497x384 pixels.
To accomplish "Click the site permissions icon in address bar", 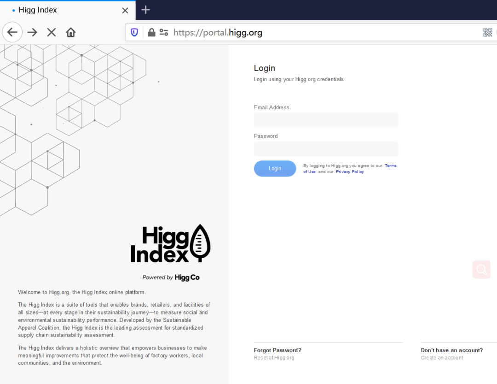I will coord(163,32).
